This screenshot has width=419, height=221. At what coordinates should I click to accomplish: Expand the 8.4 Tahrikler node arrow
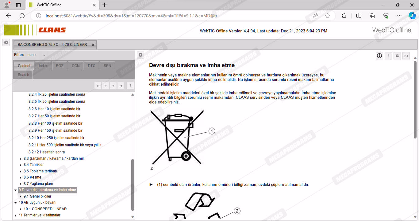(21, 165)
